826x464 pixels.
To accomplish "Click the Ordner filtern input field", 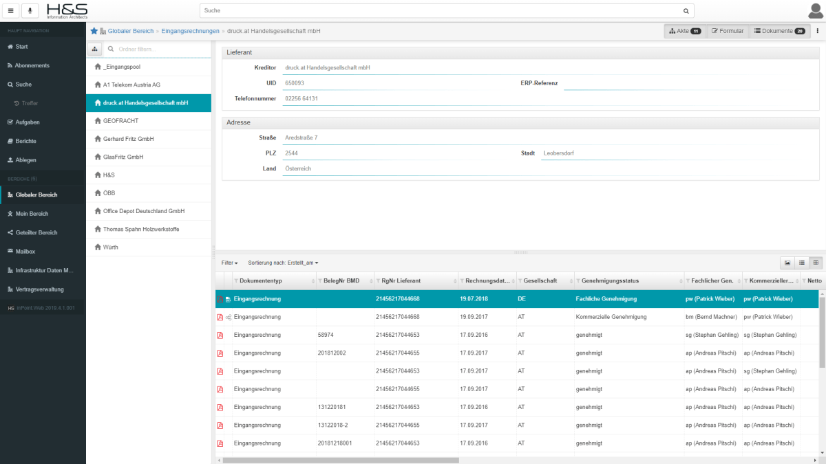I will point(162,49).
